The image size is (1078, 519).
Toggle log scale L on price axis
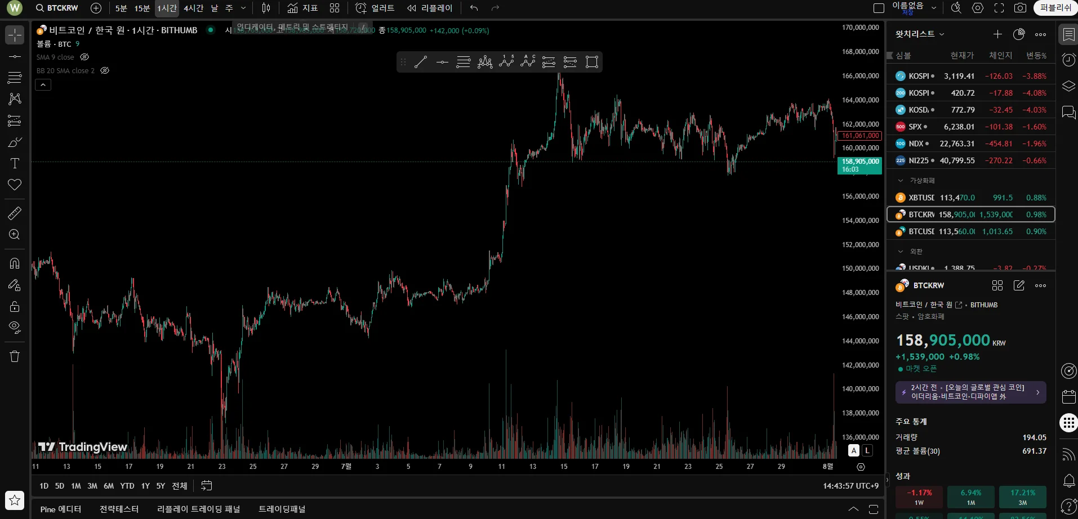pos(867,450)
